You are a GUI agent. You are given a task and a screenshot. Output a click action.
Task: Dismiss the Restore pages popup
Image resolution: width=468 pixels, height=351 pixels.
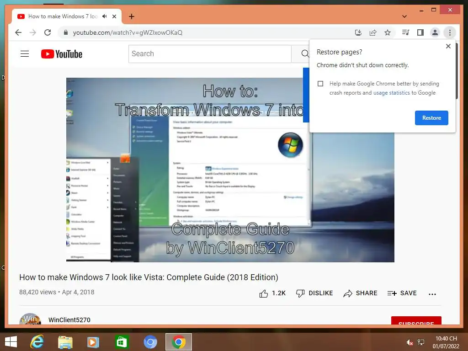(x=448, y=46)
